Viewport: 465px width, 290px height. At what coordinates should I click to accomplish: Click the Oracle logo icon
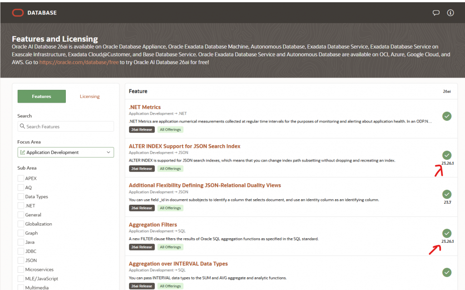coord(18,13)
